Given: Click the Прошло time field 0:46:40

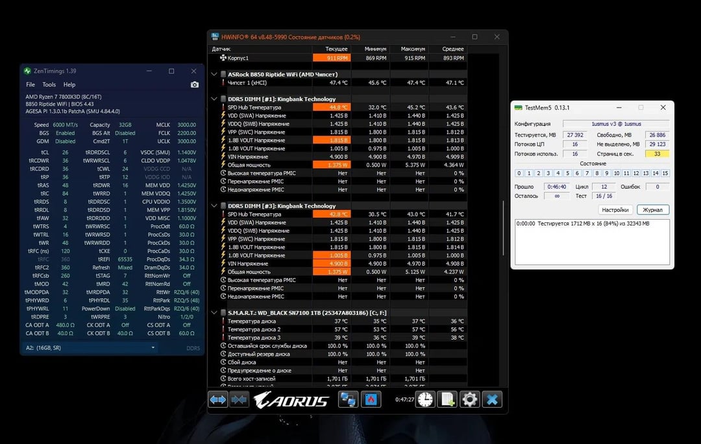Looking at the screenshot, I should click(x=557, y=187).
